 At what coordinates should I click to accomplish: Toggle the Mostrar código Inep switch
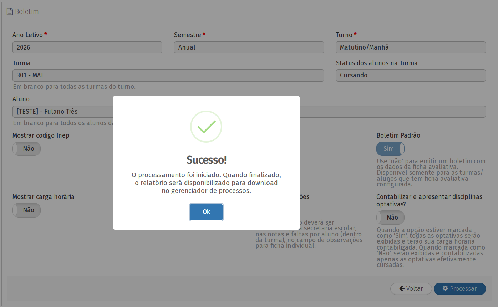27,149
